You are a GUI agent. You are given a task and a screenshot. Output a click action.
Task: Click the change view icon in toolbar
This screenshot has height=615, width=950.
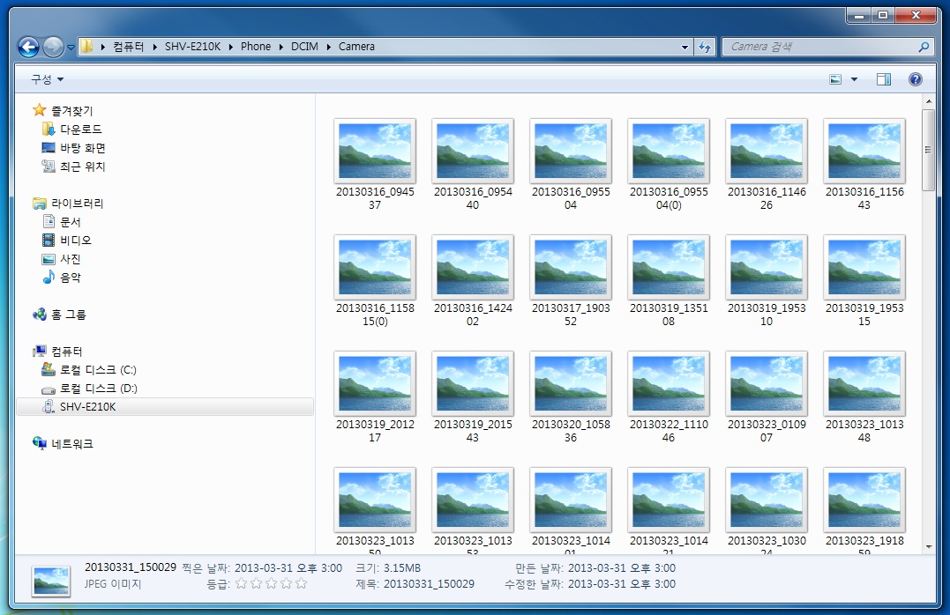click(x=835, y=79)
